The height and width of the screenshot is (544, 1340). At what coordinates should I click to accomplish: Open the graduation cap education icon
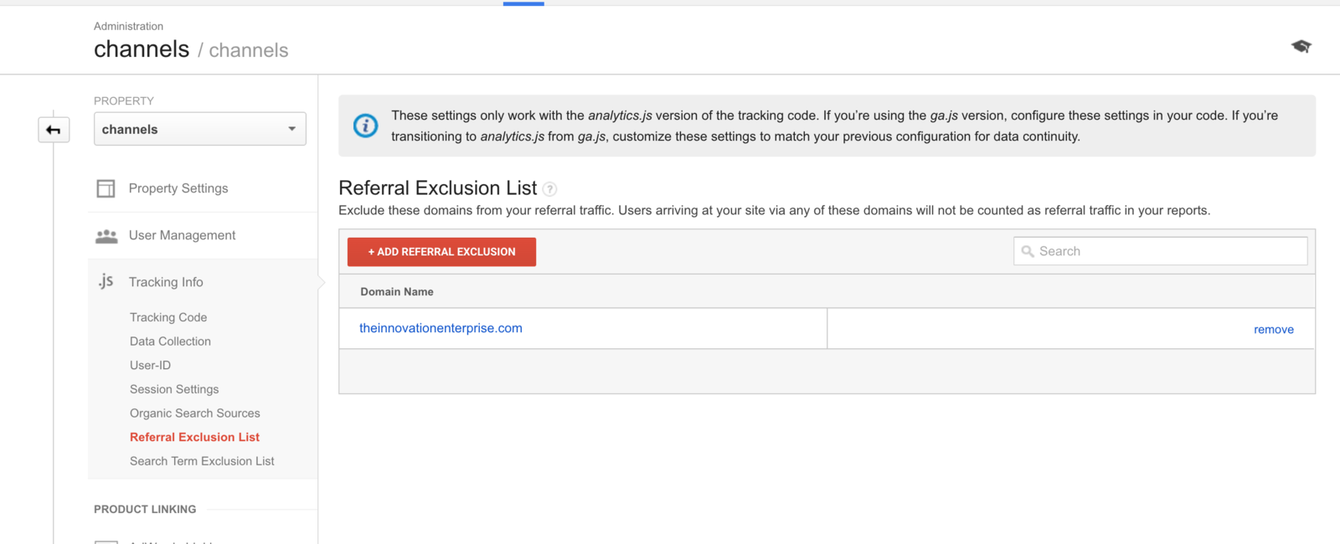(x=1301, y=46)
